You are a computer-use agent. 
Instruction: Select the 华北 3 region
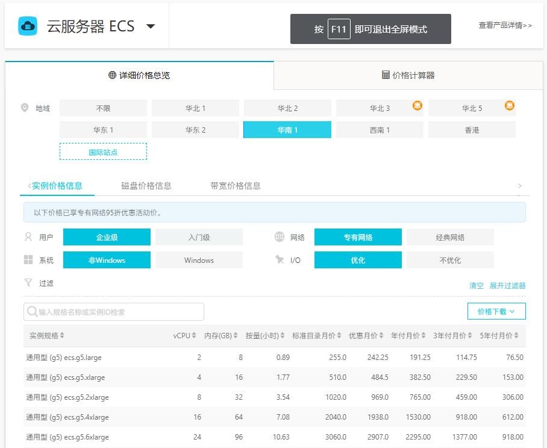[x=380, y=109]
